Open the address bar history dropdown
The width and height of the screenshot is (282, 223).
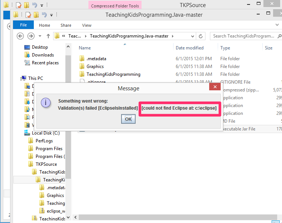point(192,36)
